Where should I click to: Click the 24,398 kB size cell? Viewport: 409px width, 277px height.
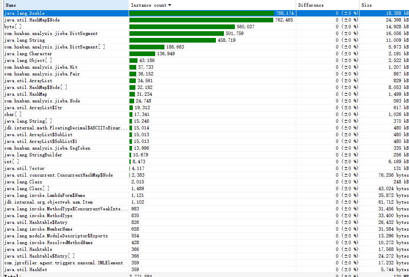tap(384, 20)
